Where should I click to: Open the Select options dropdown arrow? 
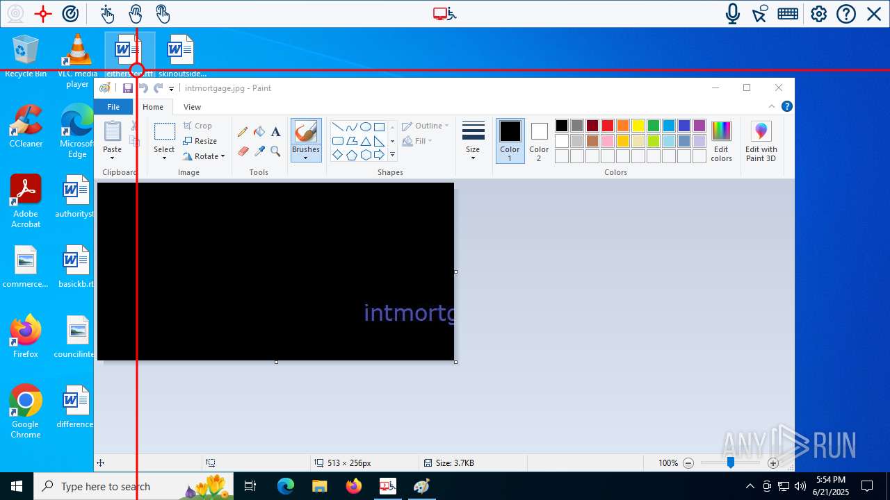[x=164, y=158]
